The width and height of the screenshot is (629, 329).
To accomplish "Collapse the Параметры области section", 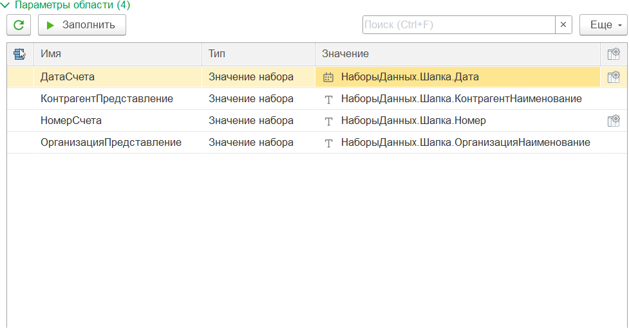I will (6, 5).
